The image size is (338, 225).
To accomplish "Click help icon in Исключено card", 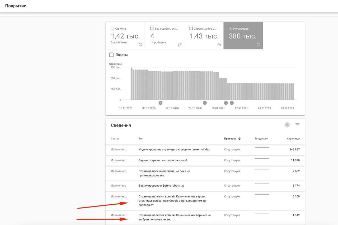I will pyautogui.click(x=258, y=45).
